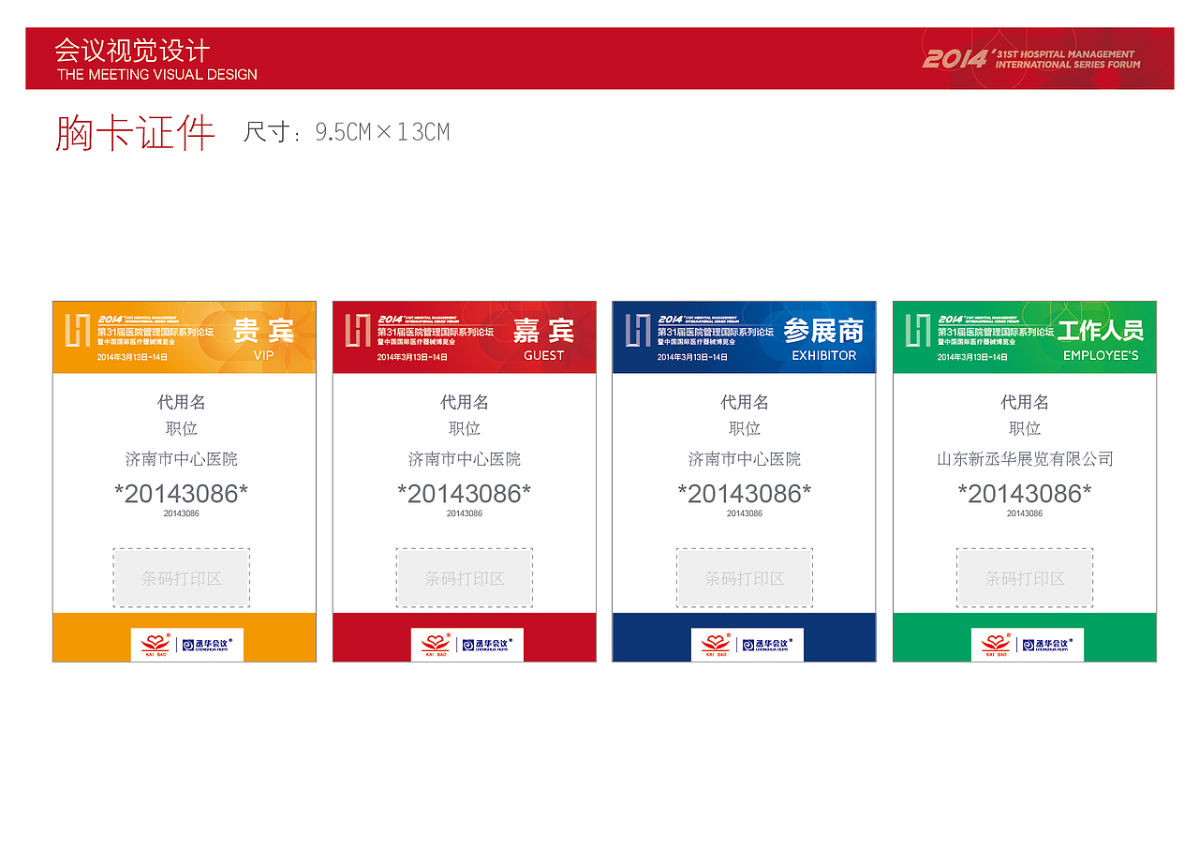Select the 条码打印区 barcode box on the VIP card
Viewport: 1199px width, 848px height.
(x=182, y=578)
